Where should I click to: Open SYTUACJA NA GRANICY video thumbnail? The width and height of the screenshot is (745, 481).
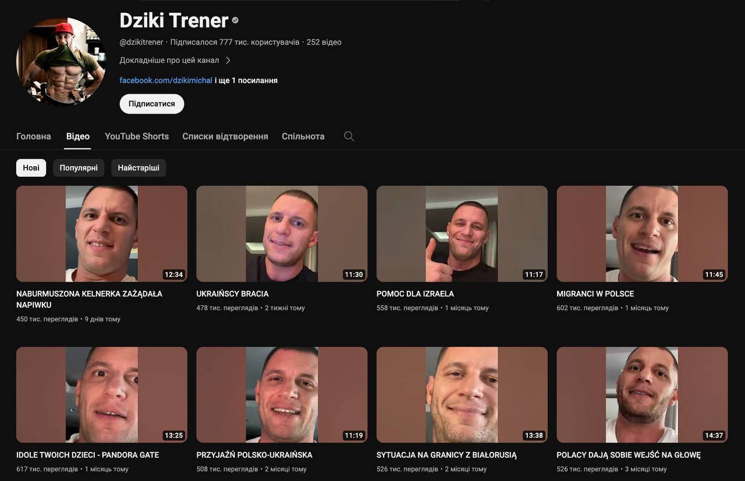click(462, 395)
